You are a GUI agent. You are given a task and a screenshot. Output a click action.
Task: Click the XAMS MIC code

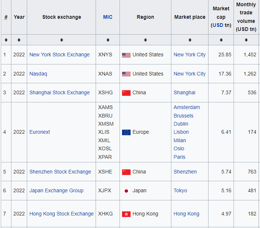pyautogui.click(x=105, y=107)
